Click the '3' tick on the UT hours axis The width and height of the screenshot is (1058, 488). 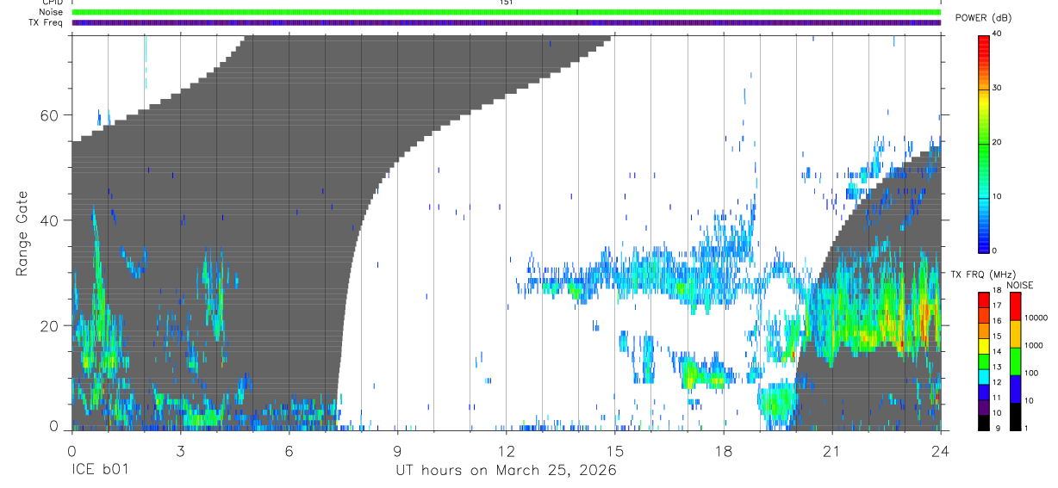pyautogui.click(x=180, y=451)
